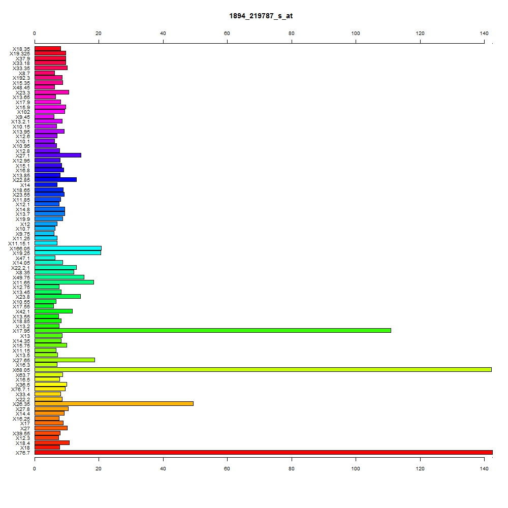Click the 40 tick on top axis
This screenshot has height=508, width=508.
(x=163, y=34)
